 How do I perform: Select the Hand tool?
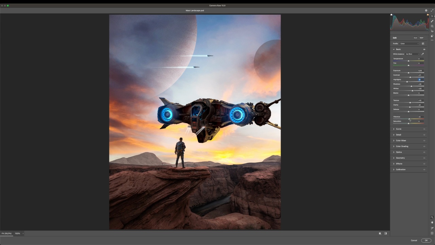click(x=432, y=222)
